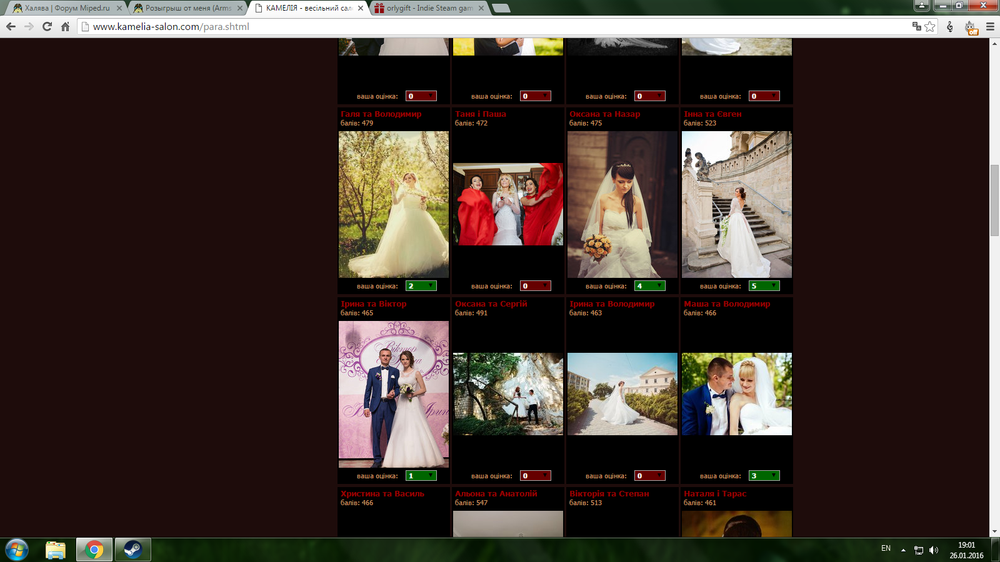Open the Ірина та Віктор couple link
This screenshot has width=1000, height=562.
(373, 304)
